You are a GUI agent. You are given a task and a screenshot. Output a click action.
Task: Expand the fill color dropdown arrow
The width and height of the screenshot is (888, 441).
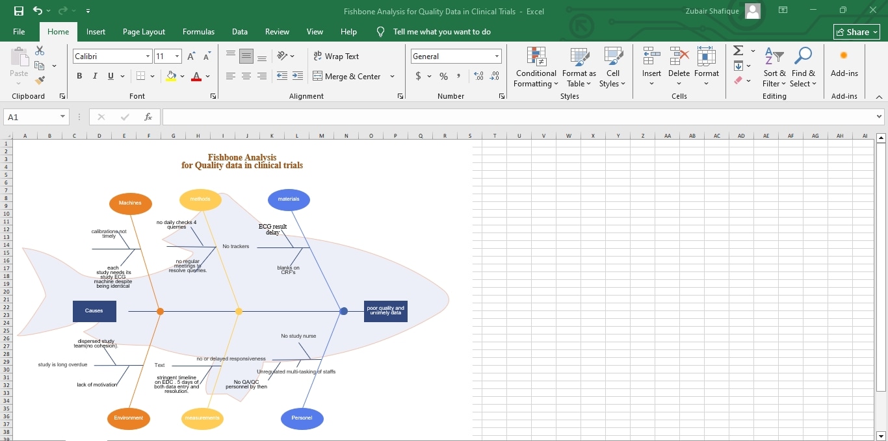[183, 77]
